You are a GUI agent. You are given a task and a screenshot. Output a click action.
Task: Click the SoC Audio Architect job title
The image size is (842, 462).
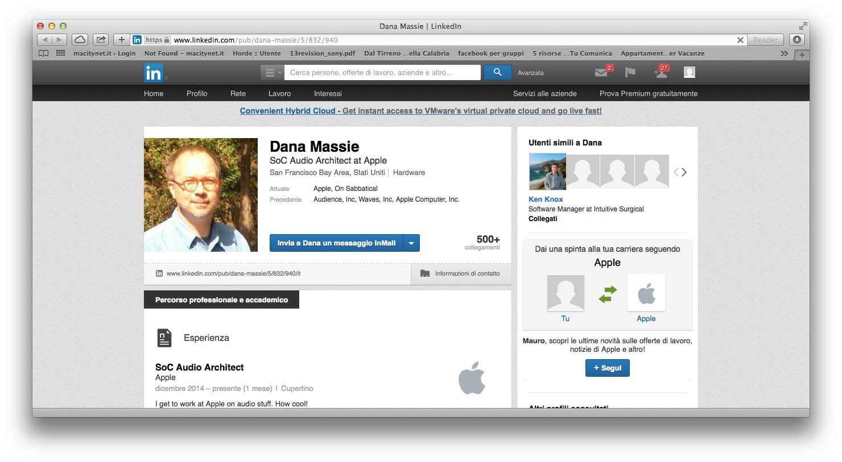pos(199,368)
